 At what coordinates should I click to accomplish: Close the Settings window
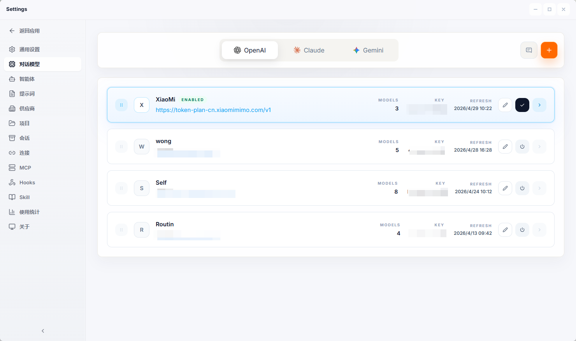[x=564, y=9]
